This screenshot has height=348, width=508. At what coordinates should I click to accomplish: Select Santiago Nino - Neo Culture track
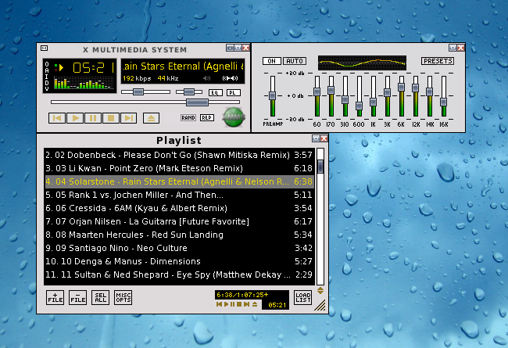(x=179, y=248)
